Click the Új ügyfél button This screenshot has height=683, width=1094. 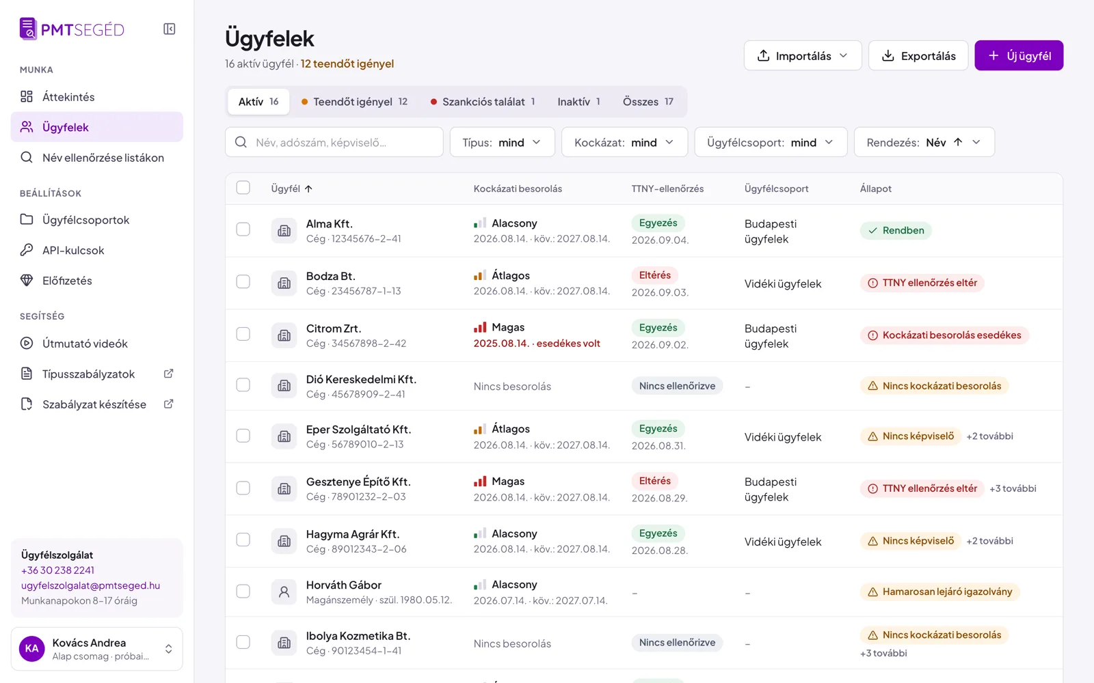pyautogui.click(x=1019, y=55)
